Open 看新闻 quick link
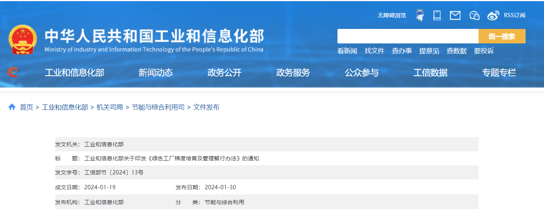This screenshot has height=219, width=544. [347, 51]
